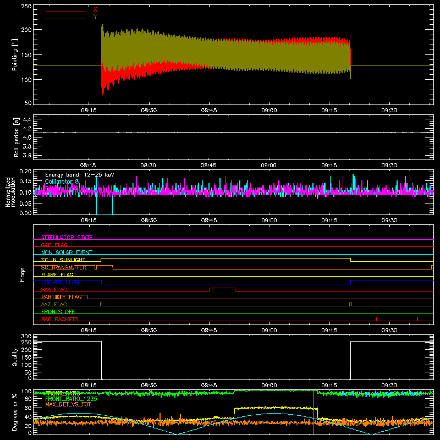440x440 pixels.
Task: Select the PARTICLE_FLAG label
Action: click(62, 297)
